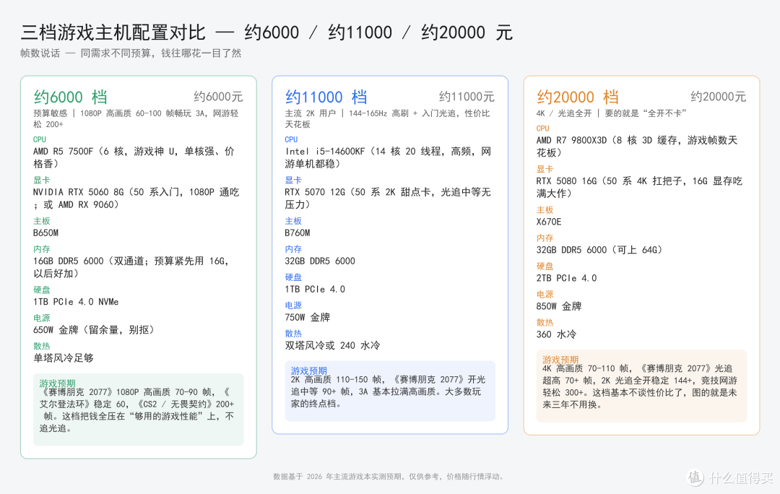Click orange '游戏预期' heading in 20000 card
The image size is (780, 494).
(x=560, y=359)
